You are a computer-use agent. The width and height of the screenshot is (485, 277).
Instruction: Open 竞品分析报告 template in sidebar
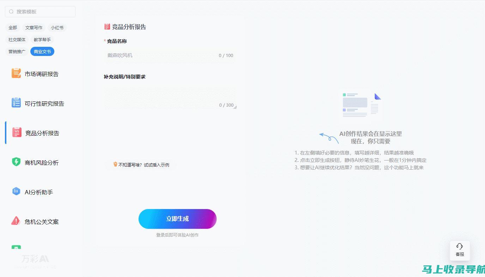pos(42,133)
